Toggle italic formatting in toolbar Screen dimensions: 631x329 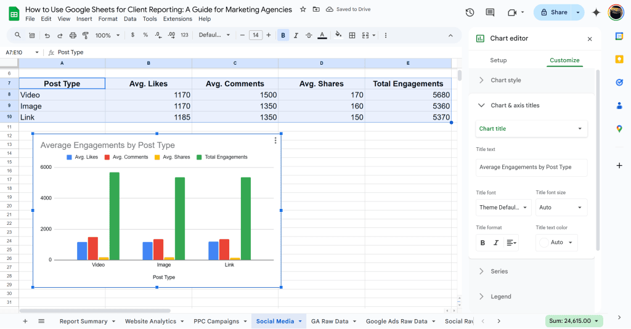(x=296, y=35)
